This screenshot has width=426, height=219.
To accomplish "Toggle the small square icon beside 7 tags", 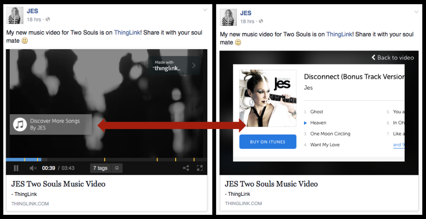I will [x=117, y=168].
